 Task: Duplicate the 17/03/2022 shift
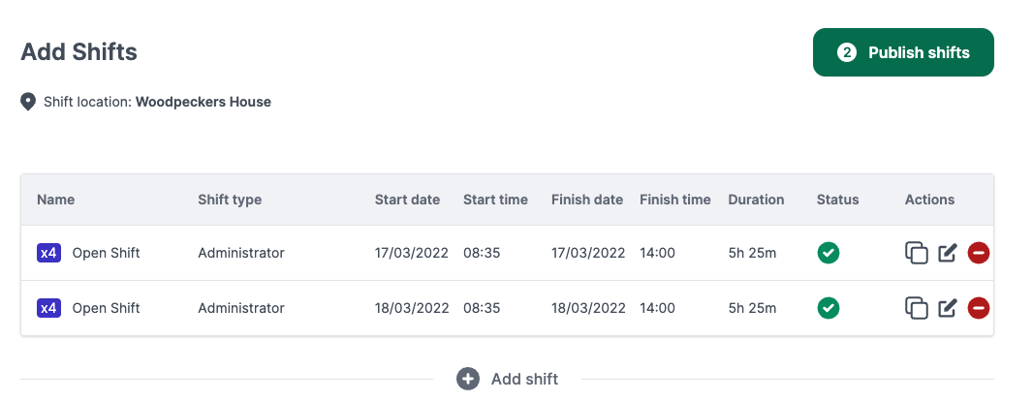tap(916, 253)
